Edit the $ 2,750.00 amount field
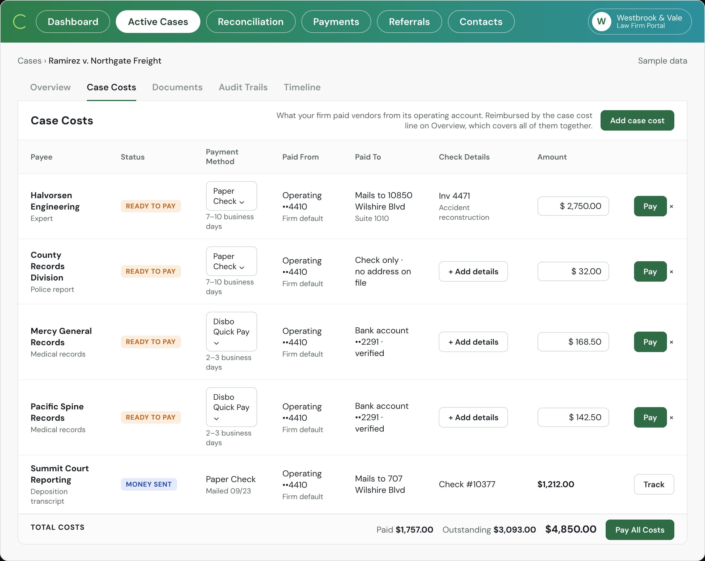The image size is (705, 561). [573, 206]
